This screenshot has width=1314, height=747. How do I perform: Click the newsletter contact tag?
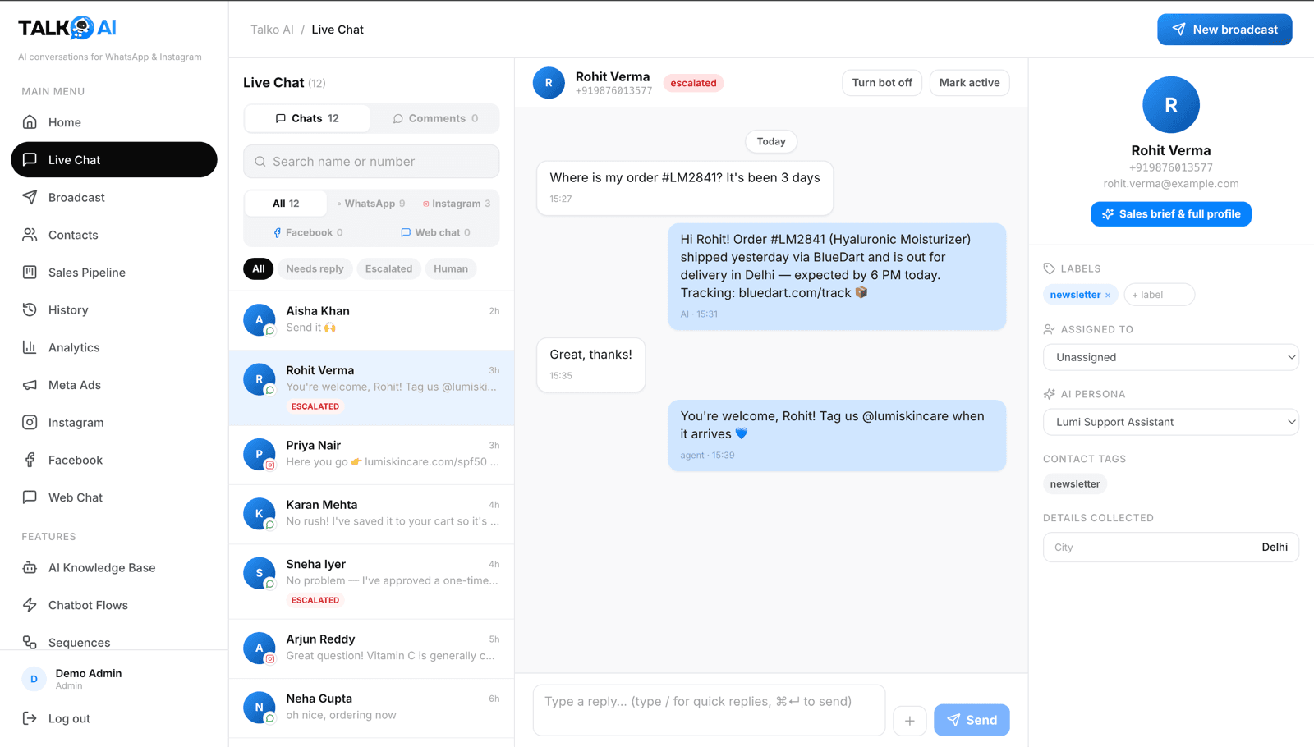coord(1074,484)
